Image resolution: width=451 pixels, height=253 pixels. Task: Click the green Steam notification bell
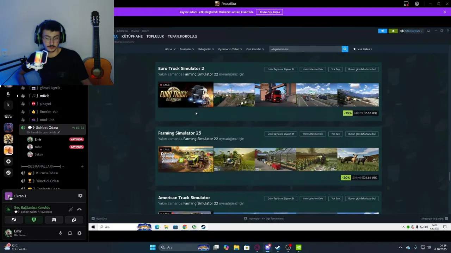pos(393,31)
